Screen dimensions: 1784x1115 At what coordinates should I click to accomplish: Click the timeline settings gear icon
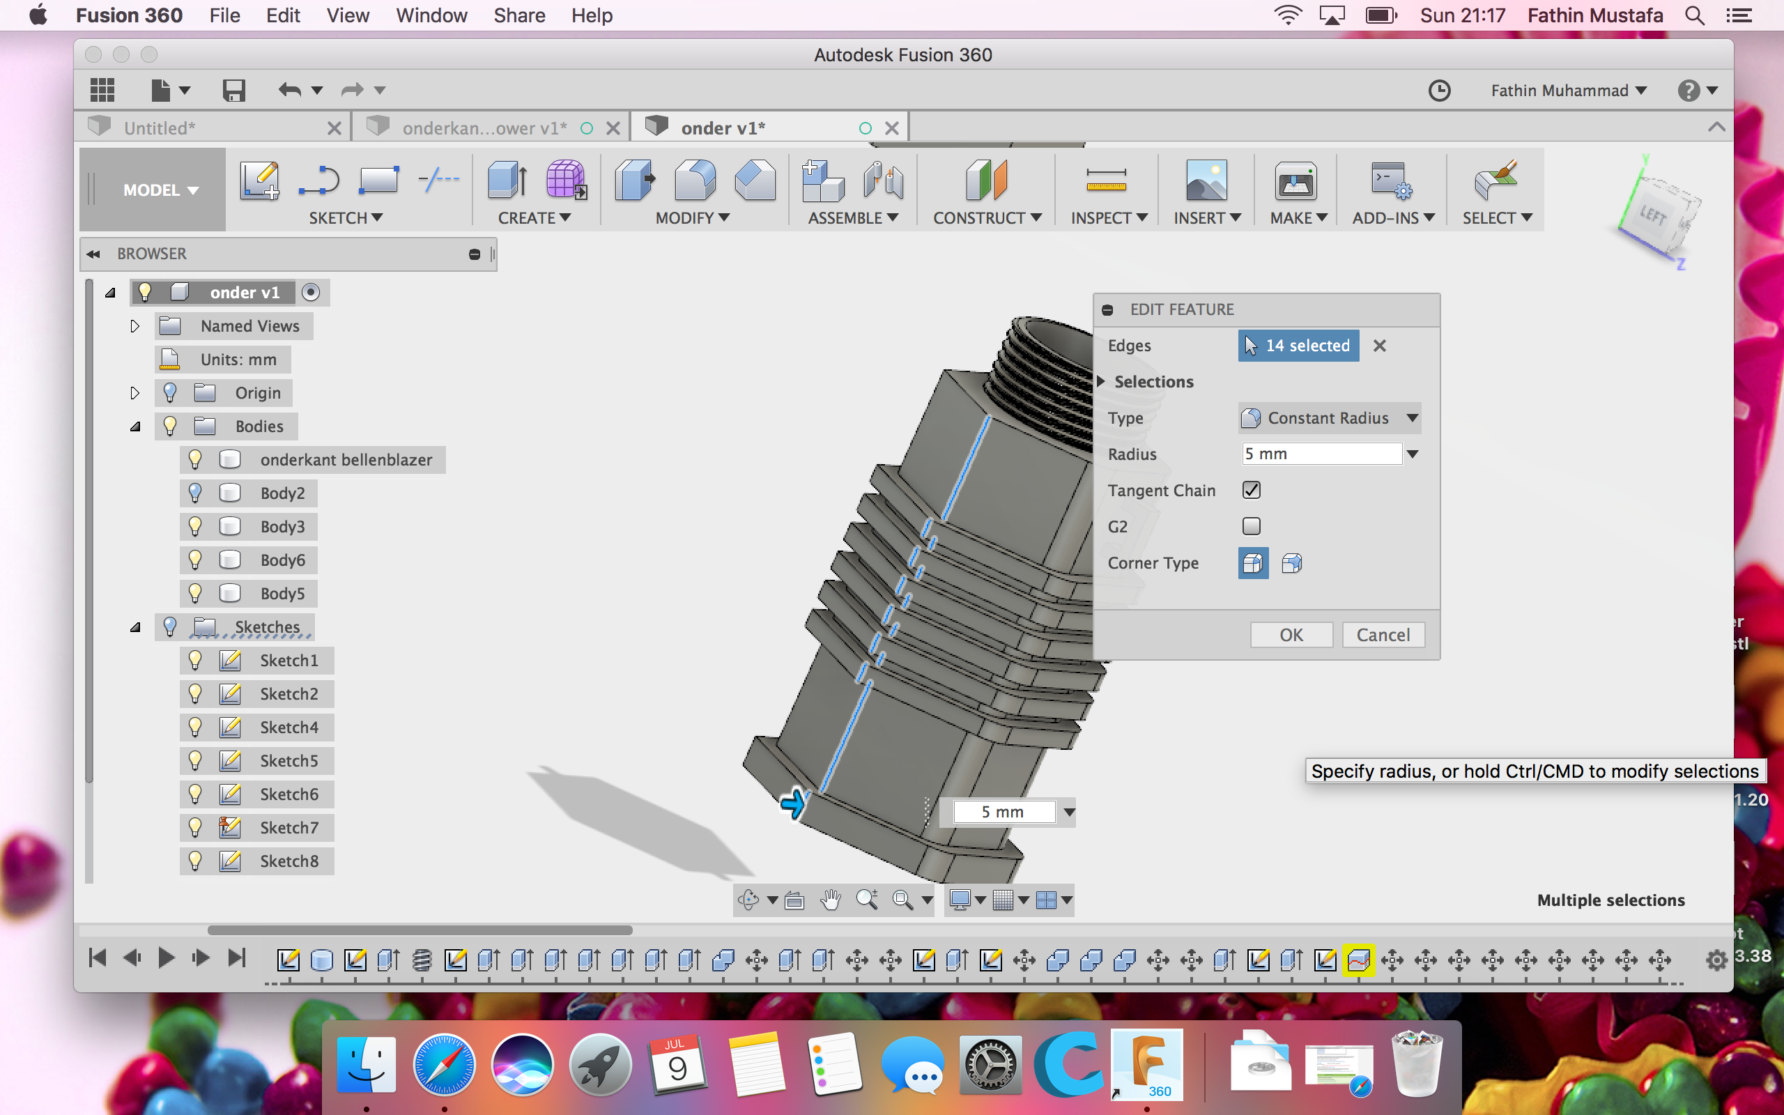(1716, 960)
